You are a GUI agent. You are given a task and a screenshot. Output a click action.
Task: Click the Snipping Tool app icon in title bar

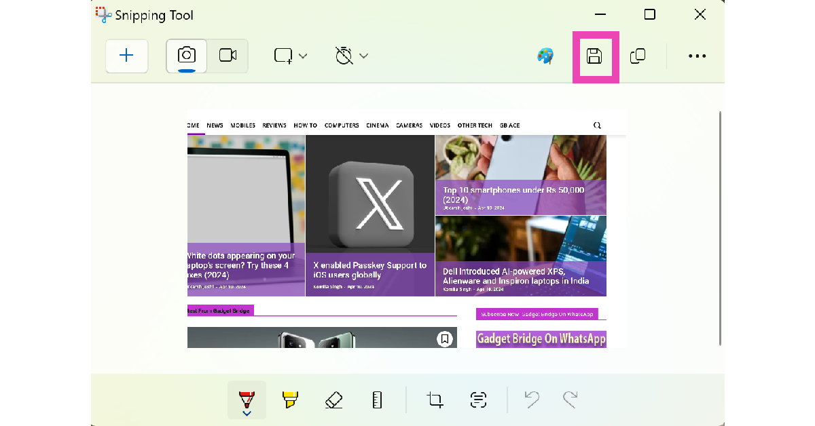[x=103, y=14]
